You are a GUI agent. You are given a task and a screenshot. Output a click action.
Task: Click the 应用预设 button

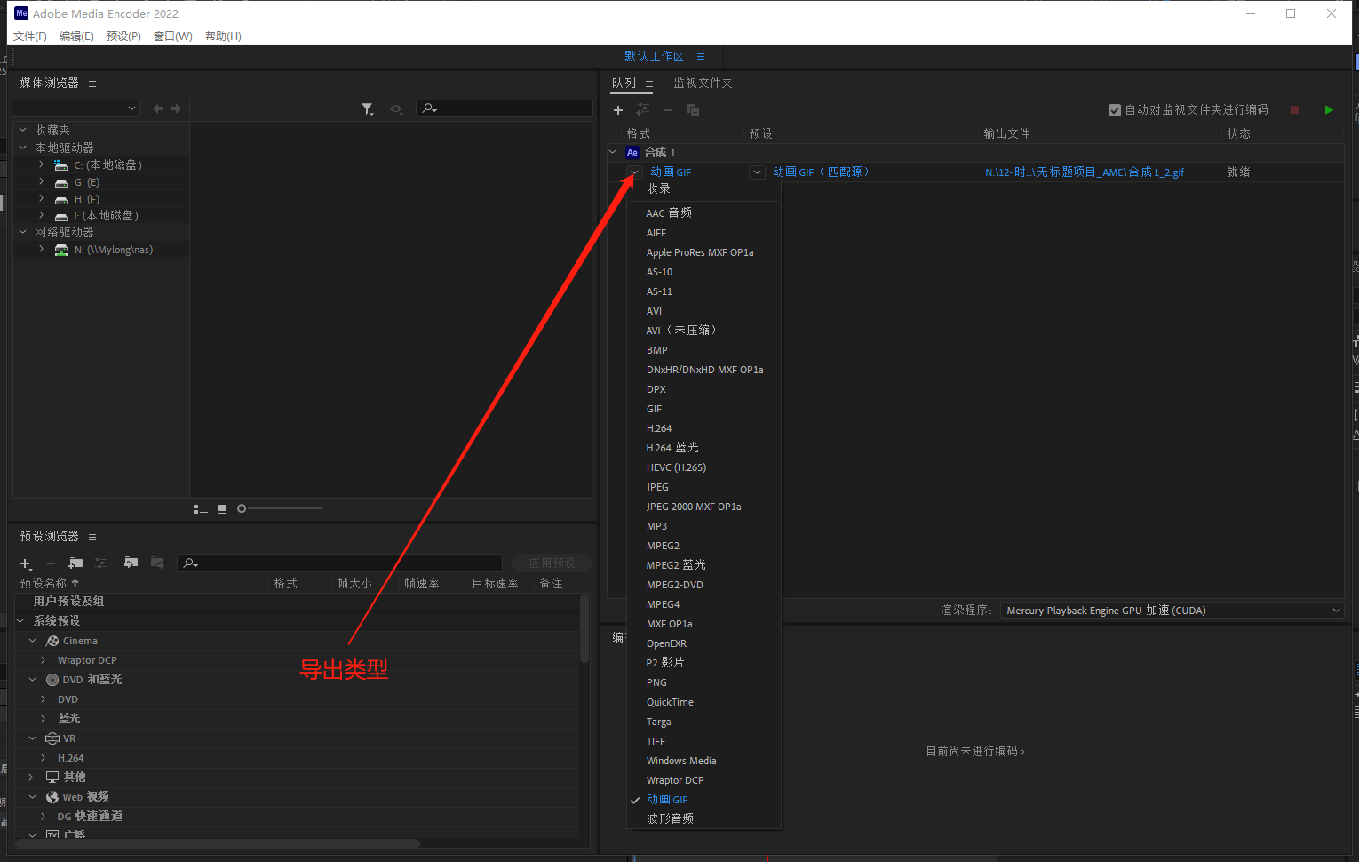[552, 563]
